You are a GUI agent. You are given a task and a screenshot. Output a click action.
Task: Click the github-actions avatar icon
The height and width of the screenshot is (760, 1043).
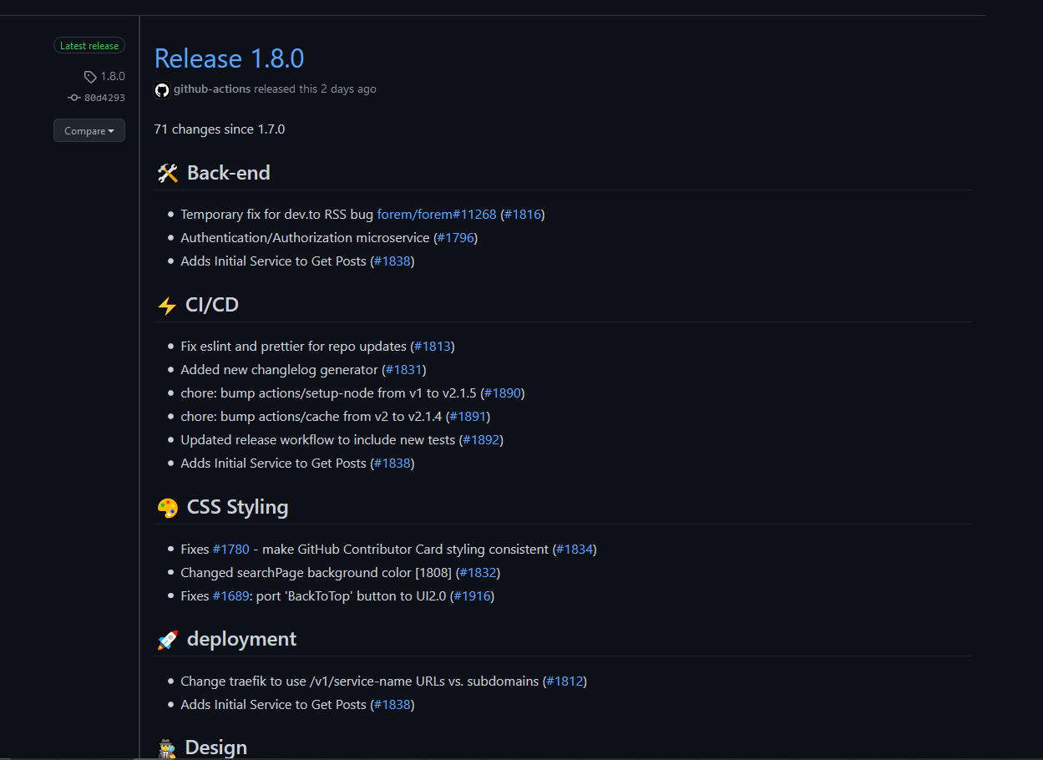[162, 89]
